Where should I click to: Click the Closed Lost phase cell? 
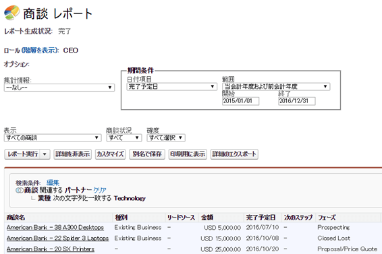point(333,239)
